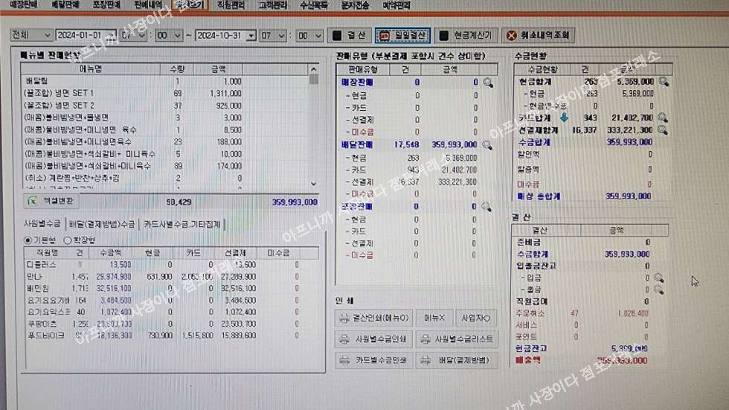The height and width of the screenshot is (410, 729).
Task: Click the 엑셀변환 Excel export button
Action: click(53, 201)
